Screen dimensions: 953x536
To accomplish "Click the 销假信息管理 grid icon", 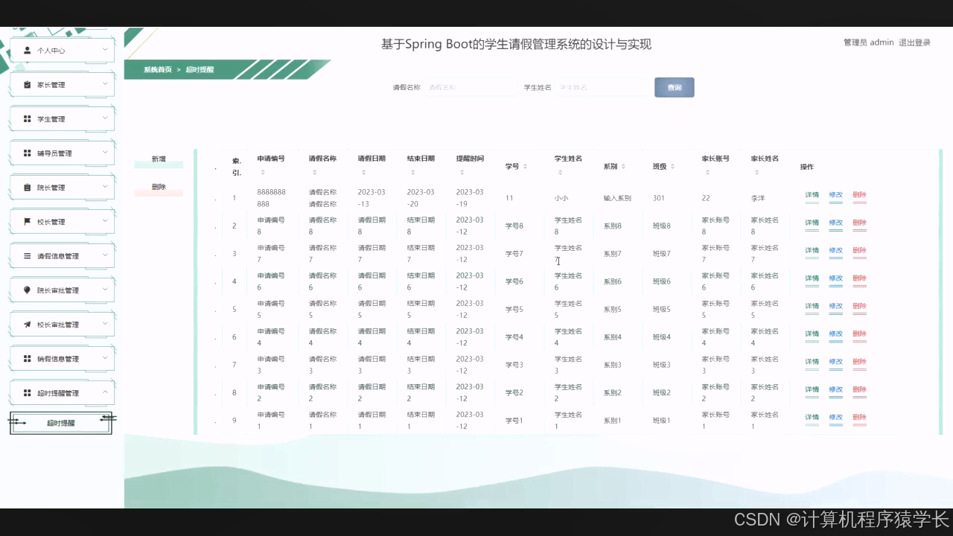I will 27,358.
